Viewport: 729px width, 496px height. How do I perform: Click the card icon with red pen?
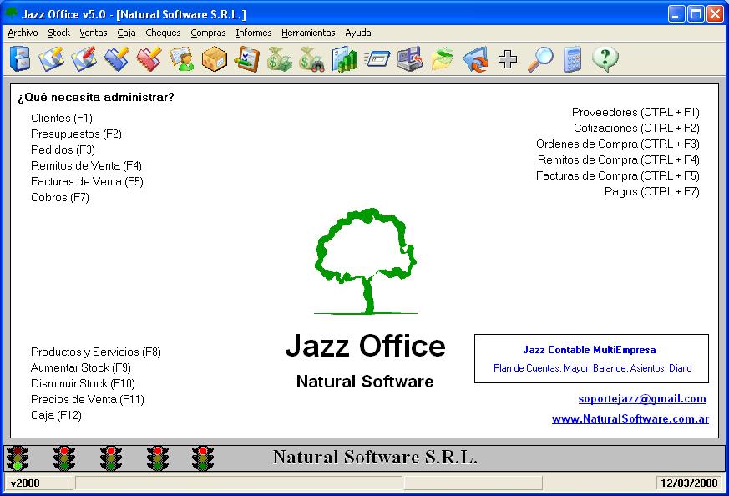pyautogui.click(x=84, y=59)
